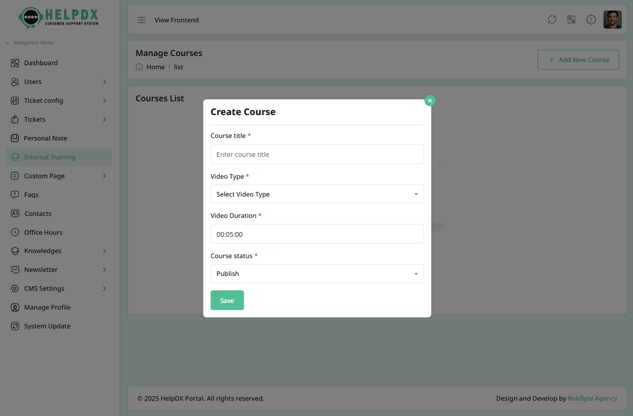Expand the Knowledges menu item
Screen dimensions: 633x416
tap(43, 251)
